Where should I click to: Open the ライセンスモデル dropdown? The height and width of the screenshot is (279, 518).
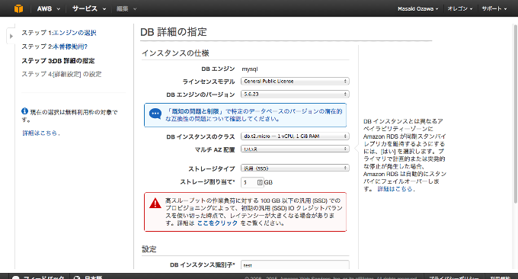295,82
